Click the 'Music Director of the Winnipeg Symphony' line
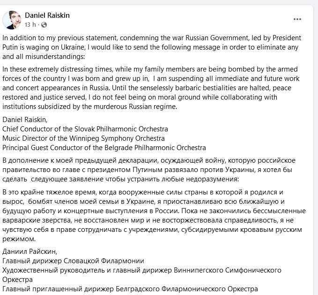Image resolution: width=318 pixels, height=295 pixels. tap(83, 138)
